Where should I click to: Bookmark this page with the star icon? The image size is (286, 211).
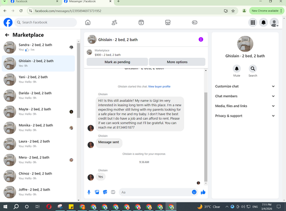coord(233,11)
